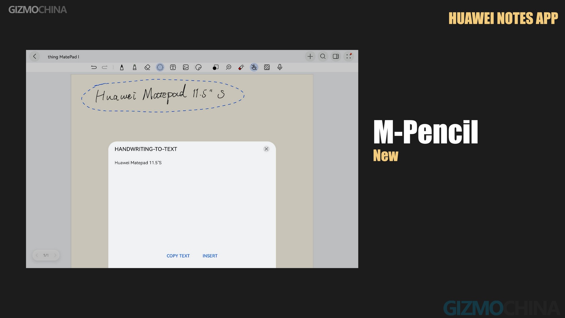The width and height of the screenshot is (565, 318).
Task: Undo the last stroke
Action: [94, 67]
